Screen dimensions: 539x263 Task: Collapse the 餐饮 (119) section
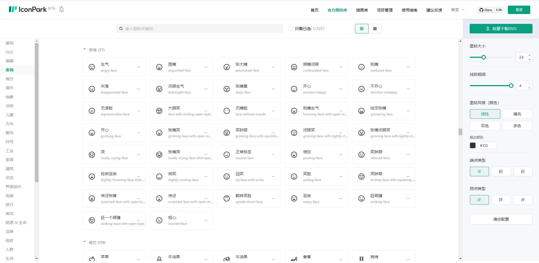click(x=85, y=242)
